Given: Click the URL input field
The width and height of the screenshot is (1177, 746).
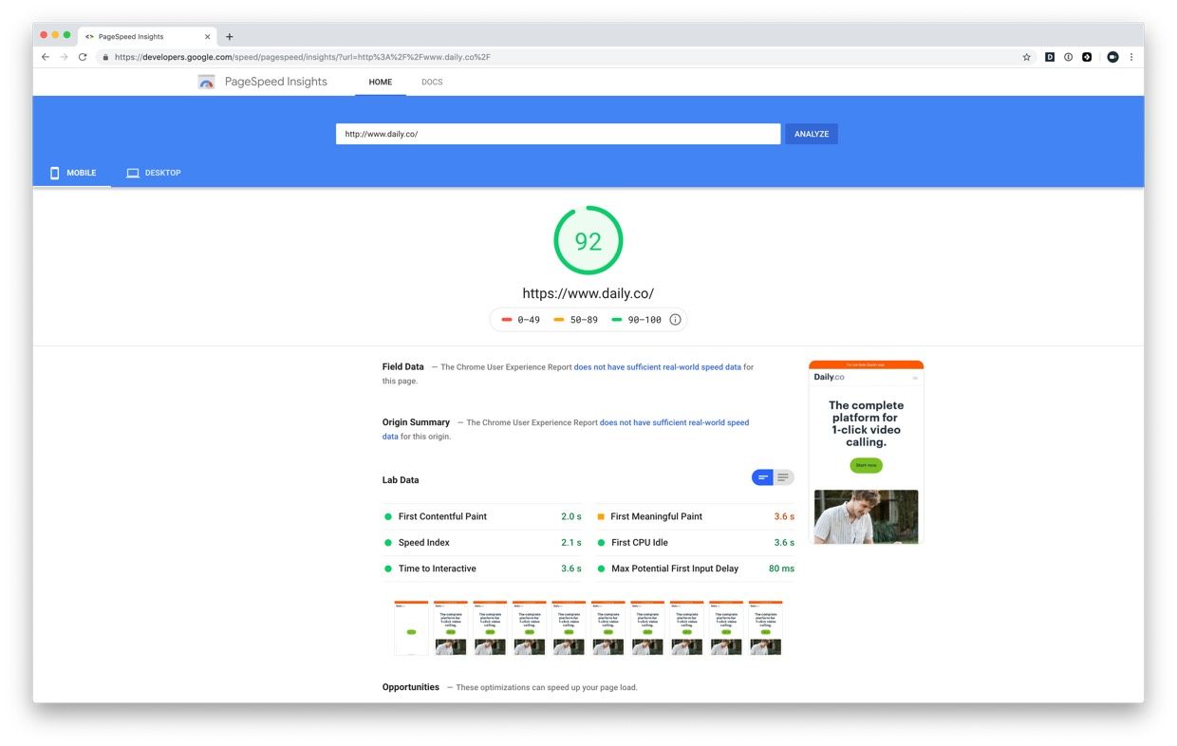Looking at the screenshot, I should (558, 134).
